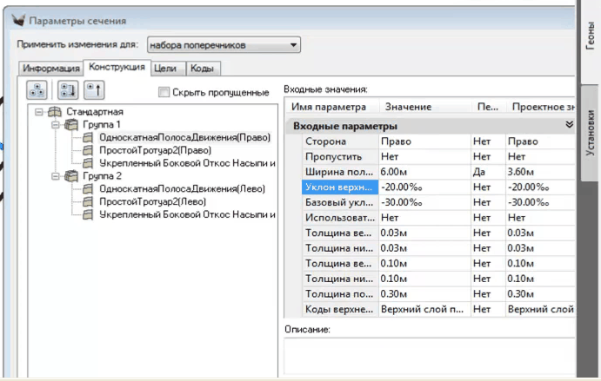Click the Стандартная assembly icon in tree
The width and height of the screenshot is (601, 381).
(x=54, y=112)
